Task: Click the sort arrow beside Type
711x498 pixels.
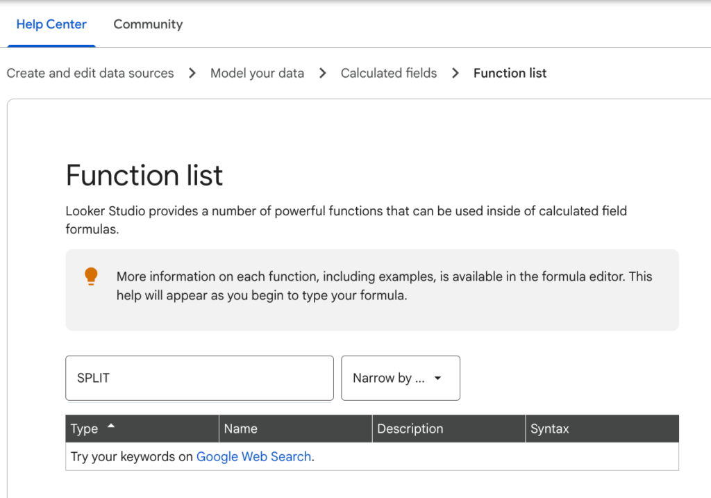Action: (111, 426)
